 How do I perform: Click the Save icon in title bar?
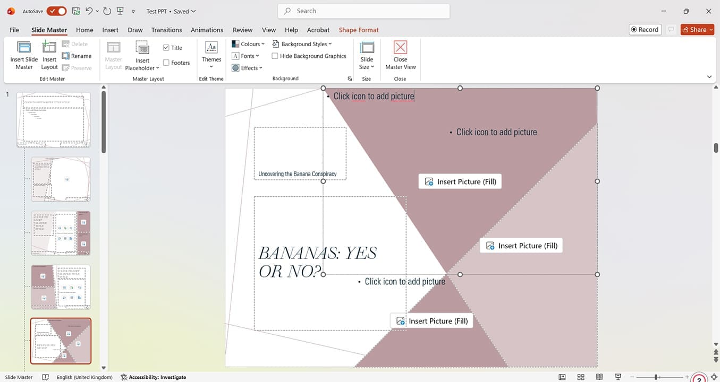(76, 11)
